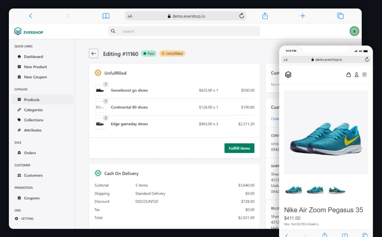Open Customers in the sidebar
Image resolution: width=382 pixels, height=237 pixels.
[x=33, y=176]
